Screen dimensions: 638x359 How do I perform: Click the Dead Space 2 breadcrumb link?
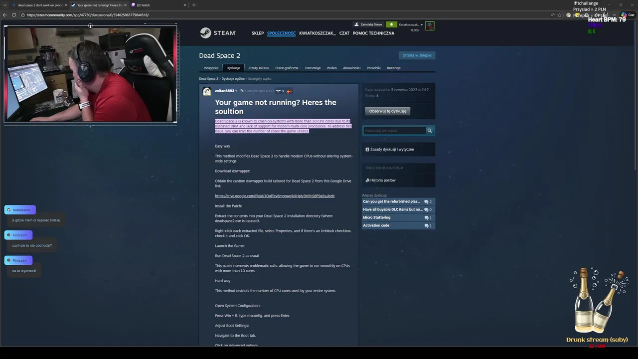coord(208,79)
